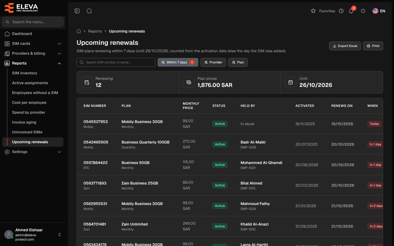
Task: Expand the SIM cards menu chevron
Action: coord(59,43)
